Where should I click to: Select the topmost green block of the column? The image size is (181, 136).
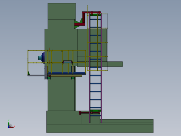pos(62,11)
